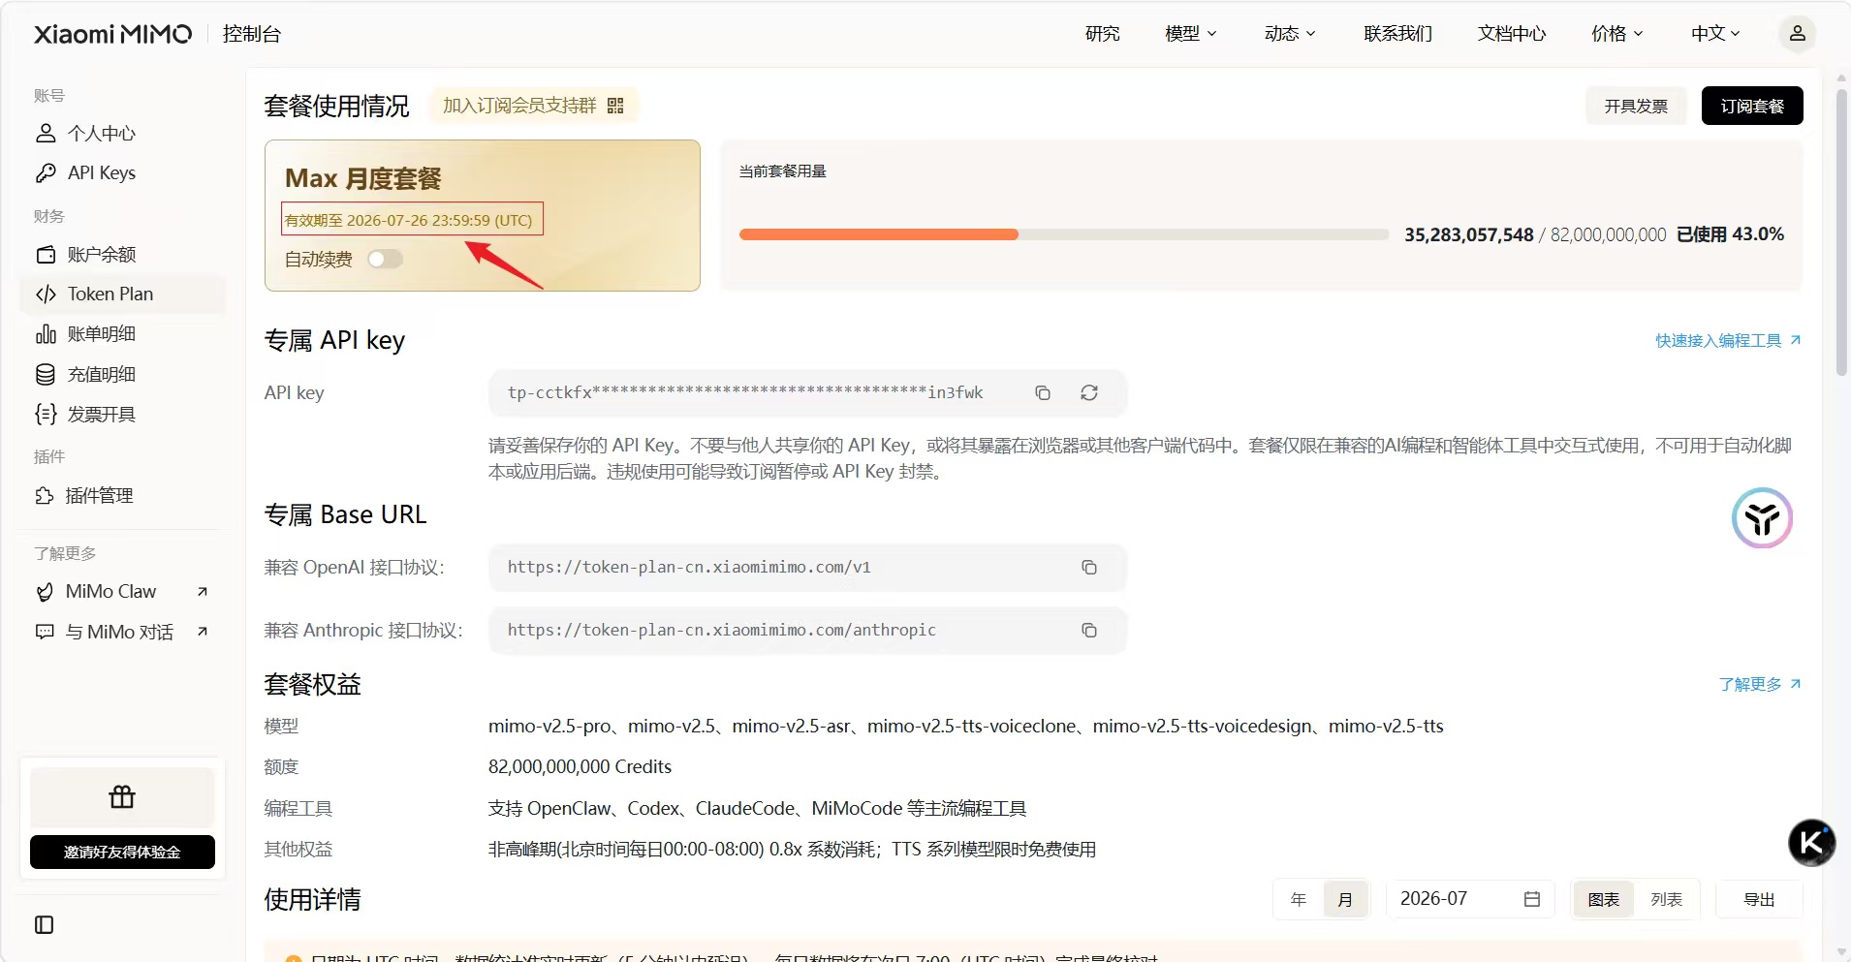Toggle the 自动续费 auto-renew switch

tap(385, 259)
